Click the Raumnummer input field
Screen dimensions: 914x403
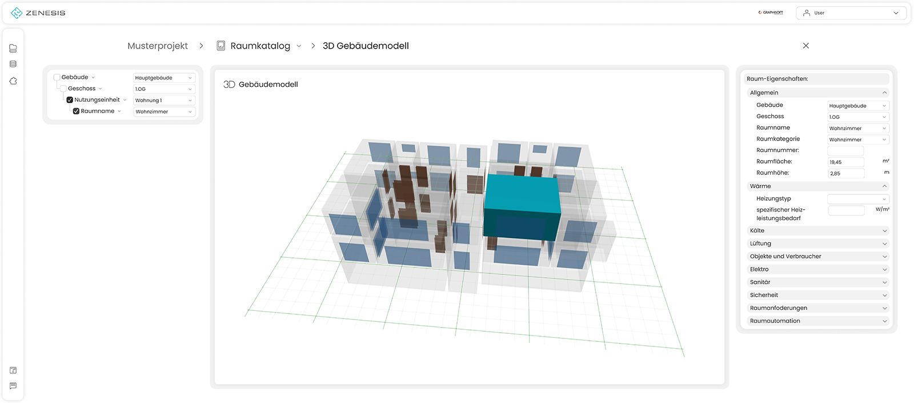[845, 151]
